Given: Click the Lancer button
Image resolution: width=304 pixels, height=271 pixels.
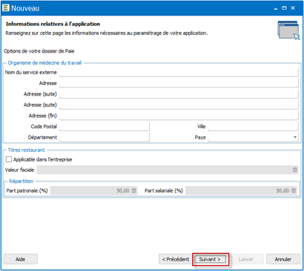Looking at the screenshot, I should [246, 259].
